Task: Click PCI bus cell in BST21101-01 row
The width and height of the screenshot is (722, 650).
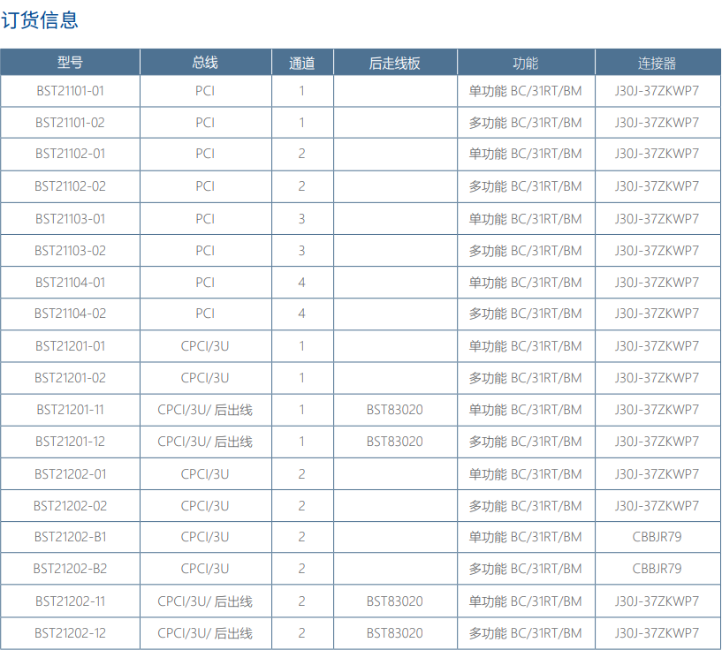Action: [x=205, y=91]
